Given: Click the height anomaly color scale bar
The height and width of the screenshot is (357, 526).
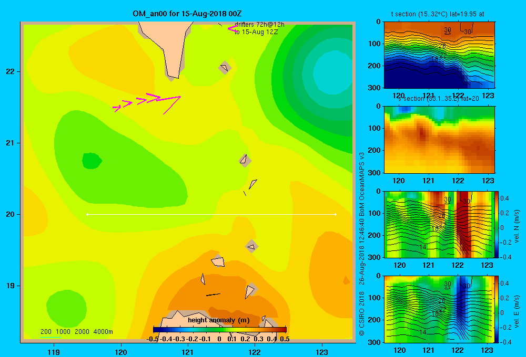Looking at the screenshot, I should point(220,330).
